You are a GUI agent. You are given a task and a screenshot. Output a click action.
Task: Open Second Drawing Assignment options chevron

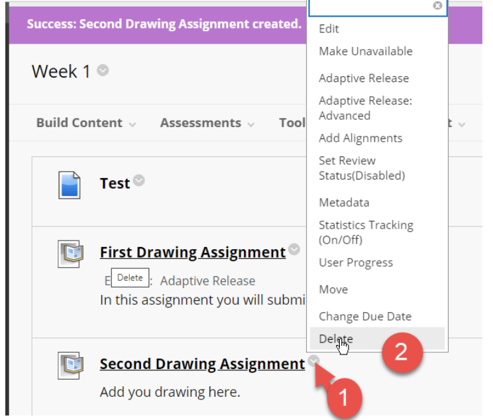313,361
